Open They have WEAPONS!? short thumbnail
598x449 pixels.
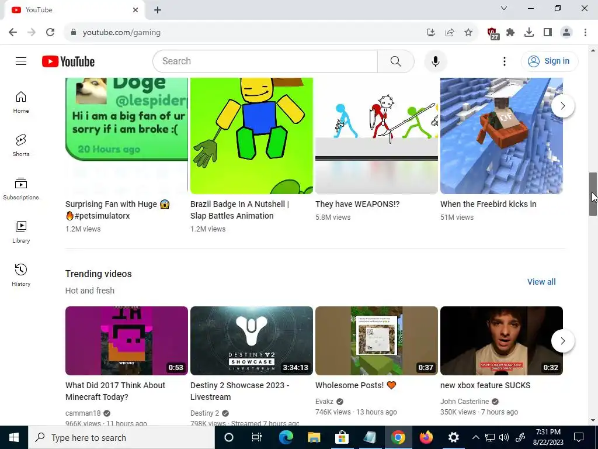point(377,136)
